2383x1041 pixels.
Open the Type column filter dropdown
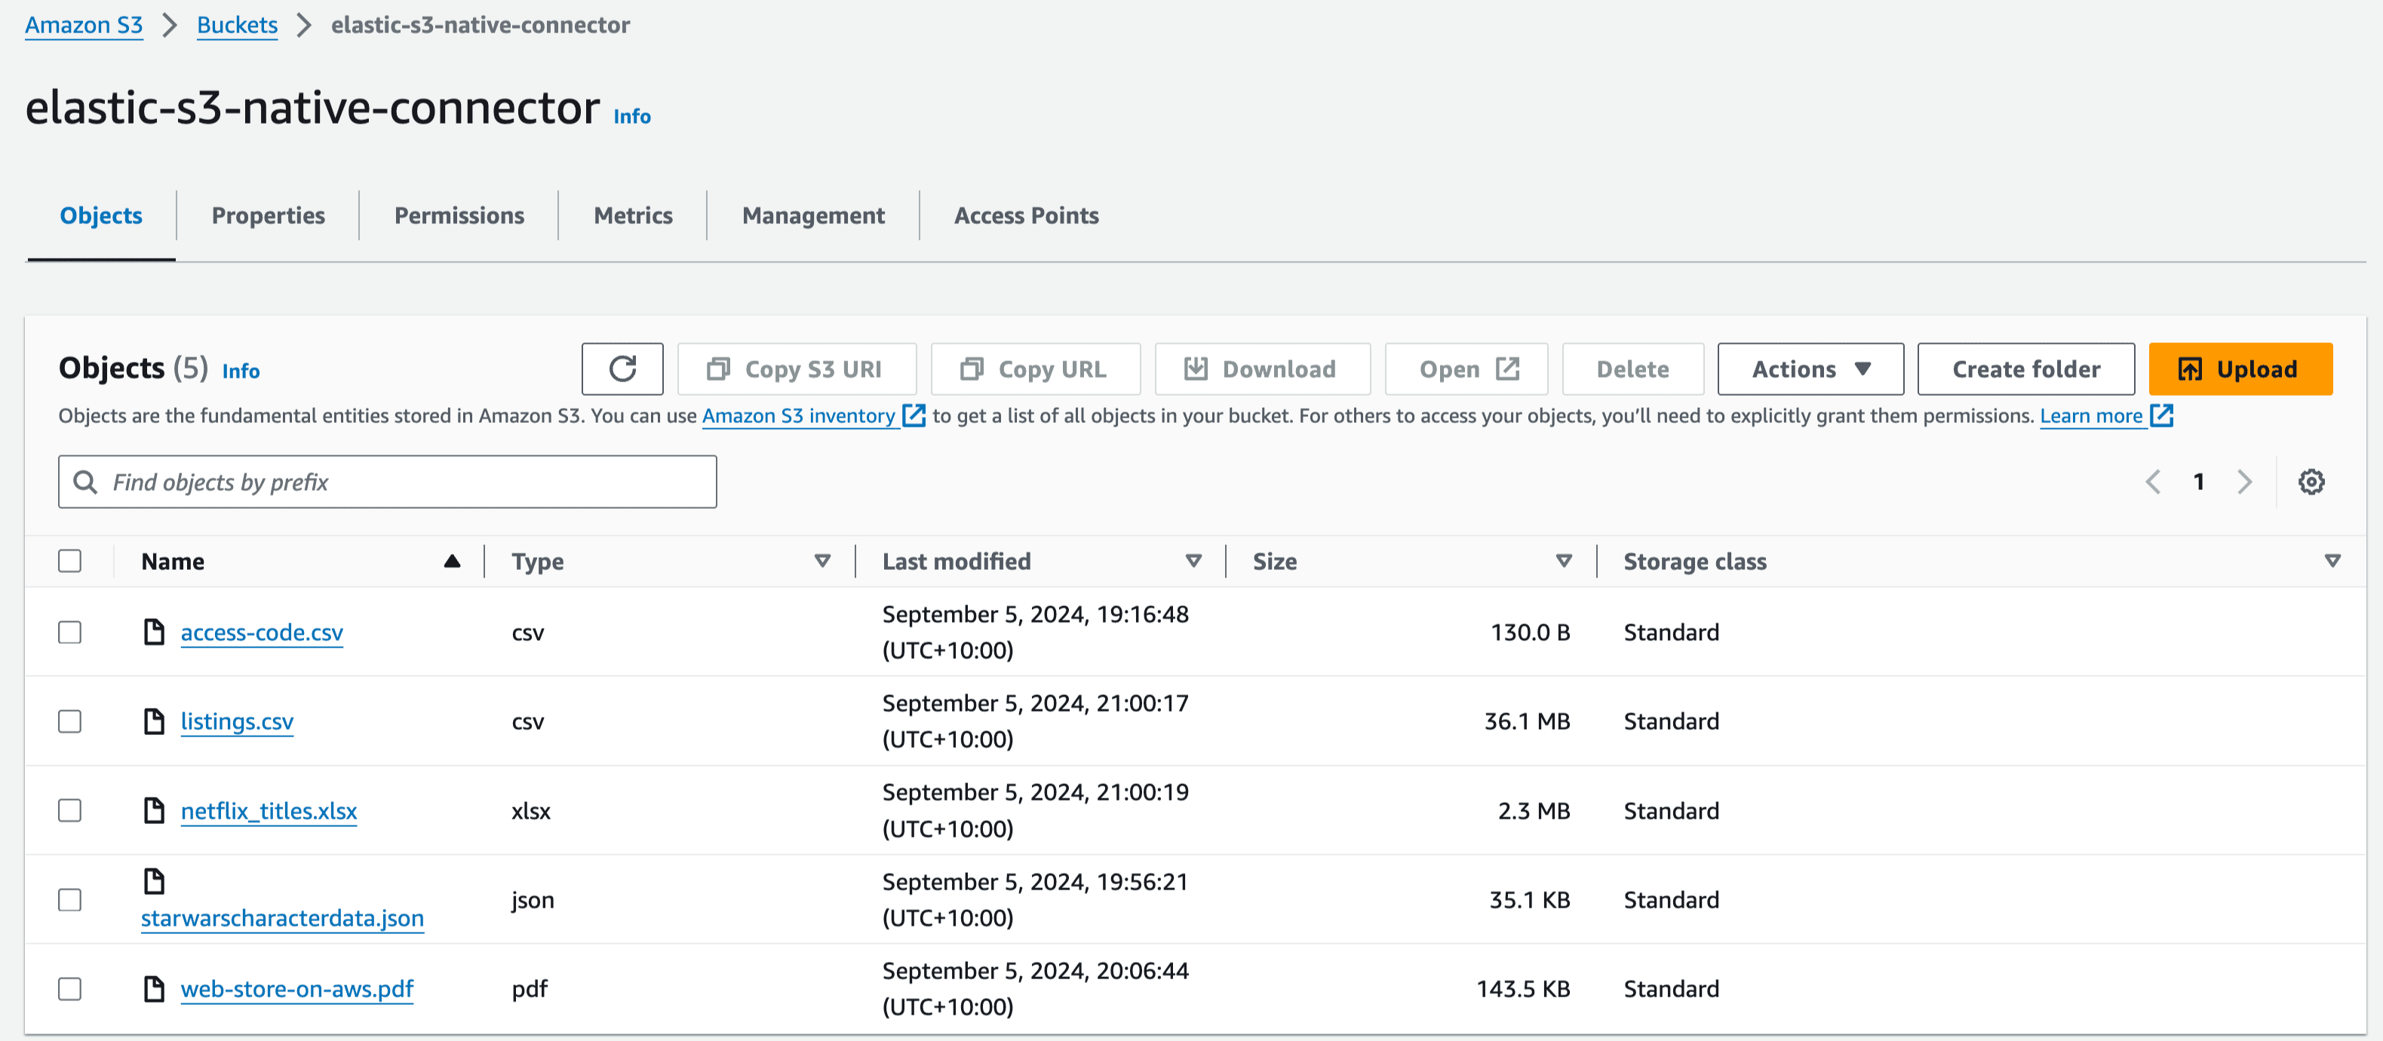[x=821, y=560]
